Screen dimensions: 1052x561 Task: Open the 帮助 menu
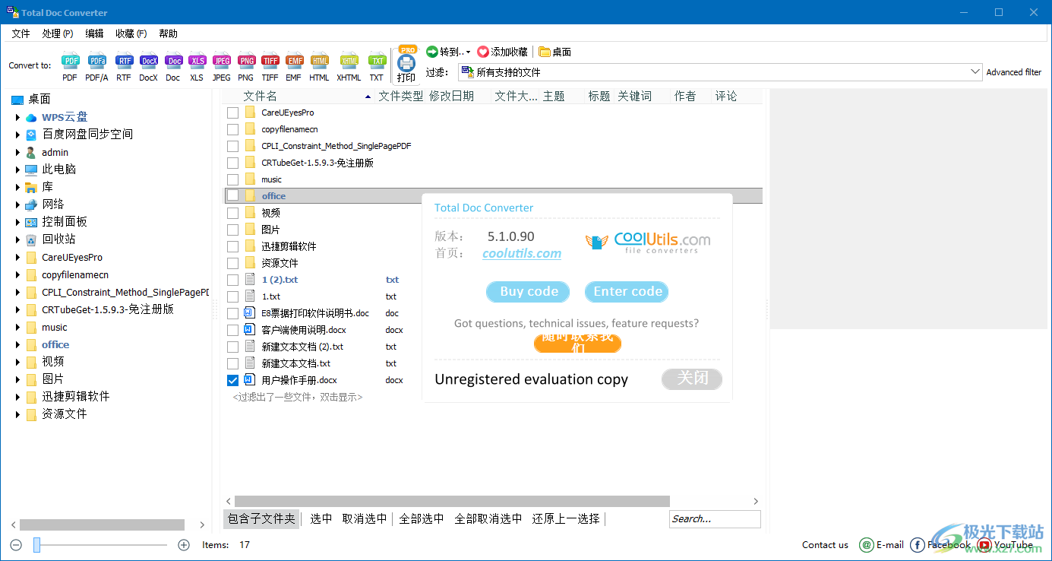(168, 33)
